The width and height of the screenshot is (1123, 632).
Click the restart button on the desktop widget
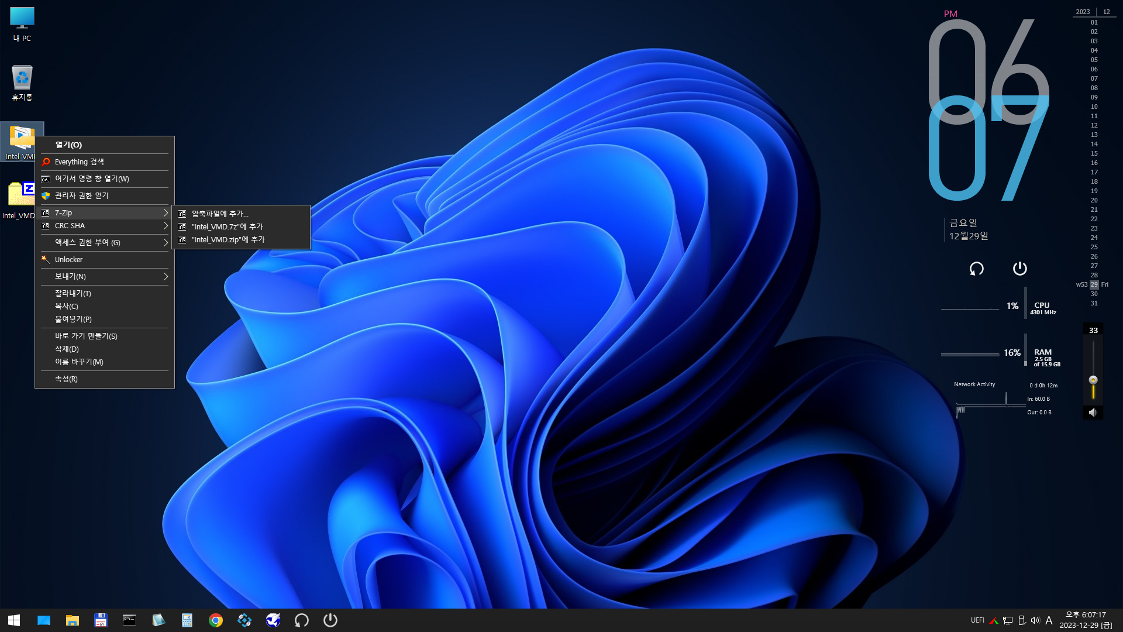point(976,269)
